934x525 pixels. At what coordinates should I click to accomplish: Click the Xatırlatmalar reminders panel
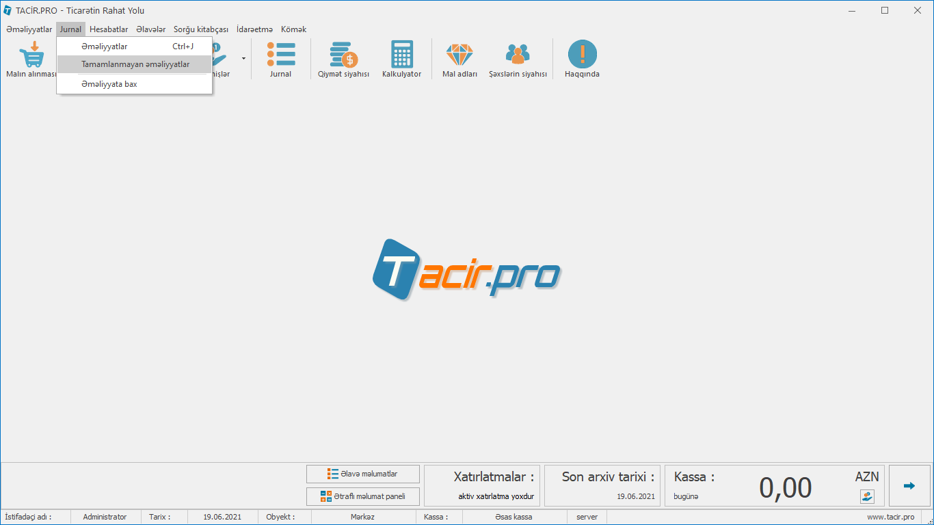482,486
